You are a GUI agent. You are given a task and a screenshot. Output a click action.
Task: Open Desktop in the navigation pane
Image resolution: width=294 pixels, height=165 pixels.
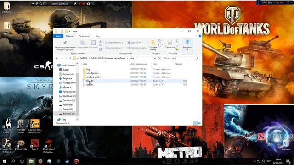(67, 92)
